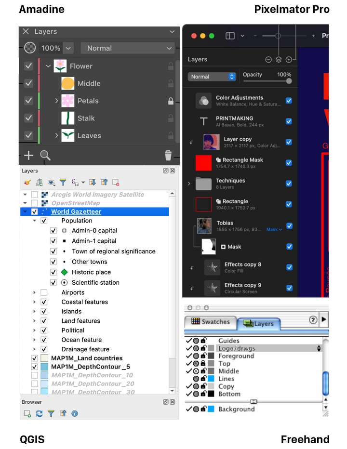347x449 pixels.
Task: Collapse the Population group in QGIS
Action: 34,221
